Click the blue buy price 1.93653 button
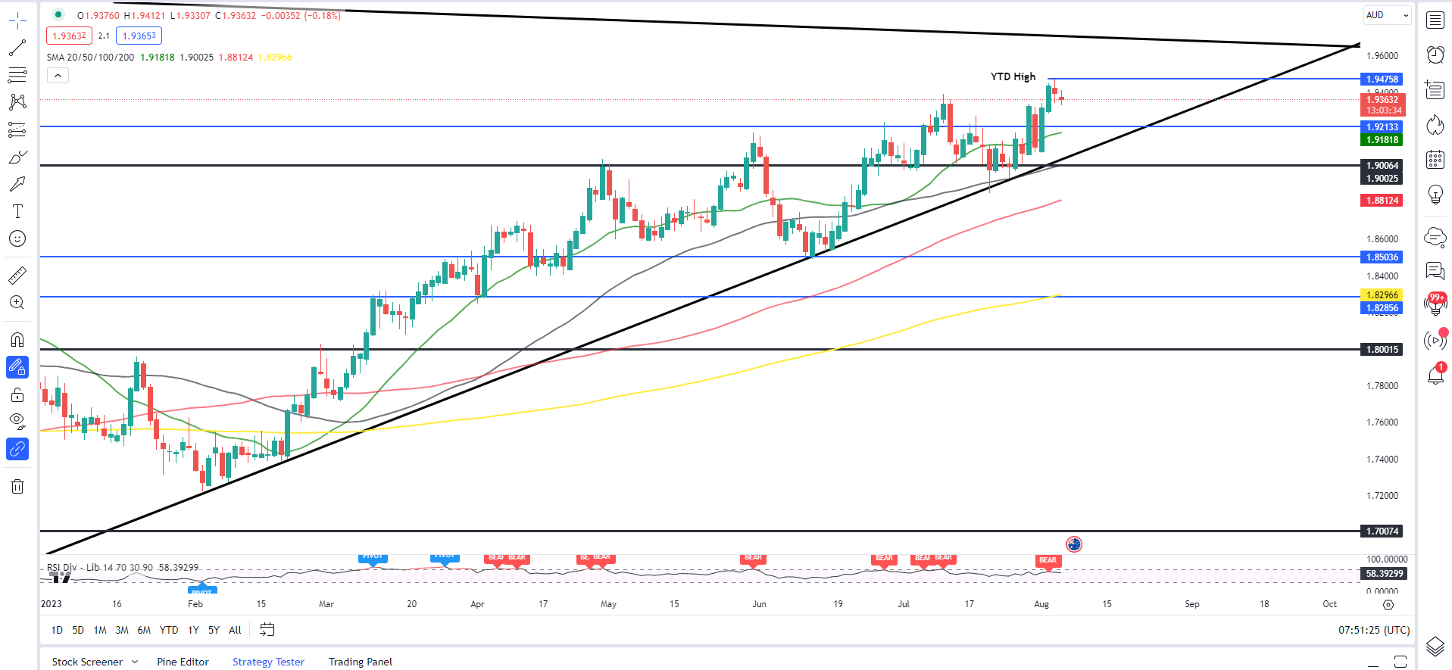The height and width of the screenshot is (670, 1452). click(x=139, y=36)
